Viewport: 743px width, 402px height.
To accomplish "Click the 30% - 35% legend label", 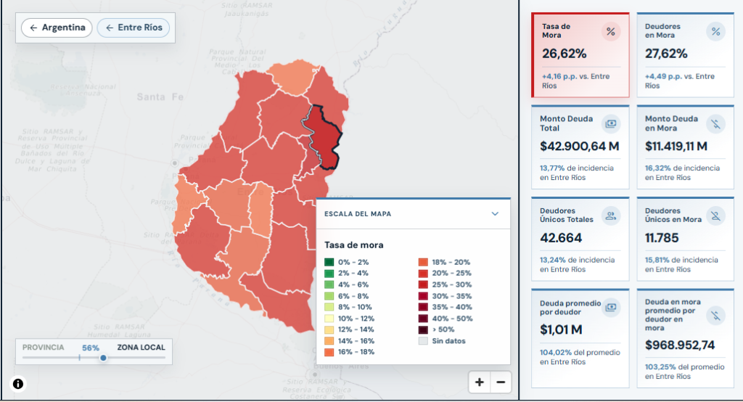I will pos(451,296).
